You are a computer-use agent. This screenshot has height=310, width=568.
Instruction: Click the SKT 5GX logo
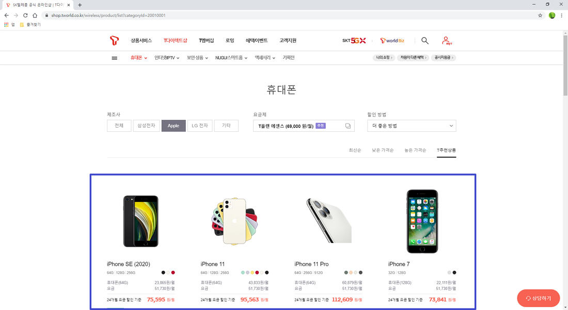click(x=354, y=41)
